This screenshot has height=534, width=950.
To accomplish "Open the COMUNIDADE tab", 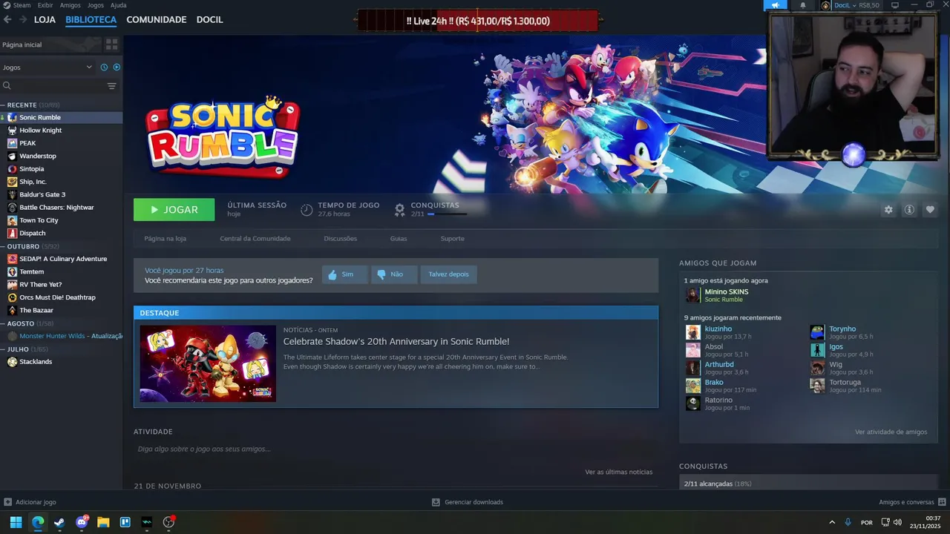I will 156,19.
